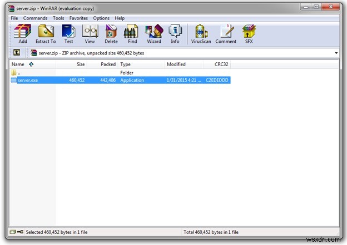Click the Delete toolbar icon

(x=111, y=34)
